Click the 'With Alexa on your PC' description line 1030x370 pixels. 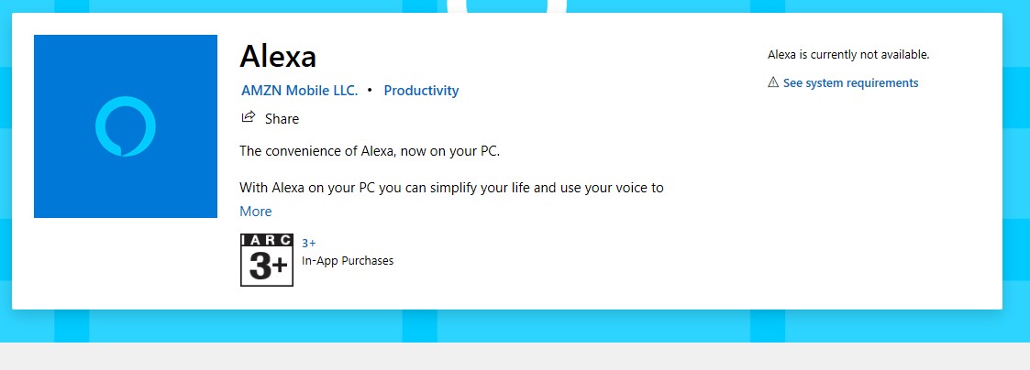click(x=451, y=188)
